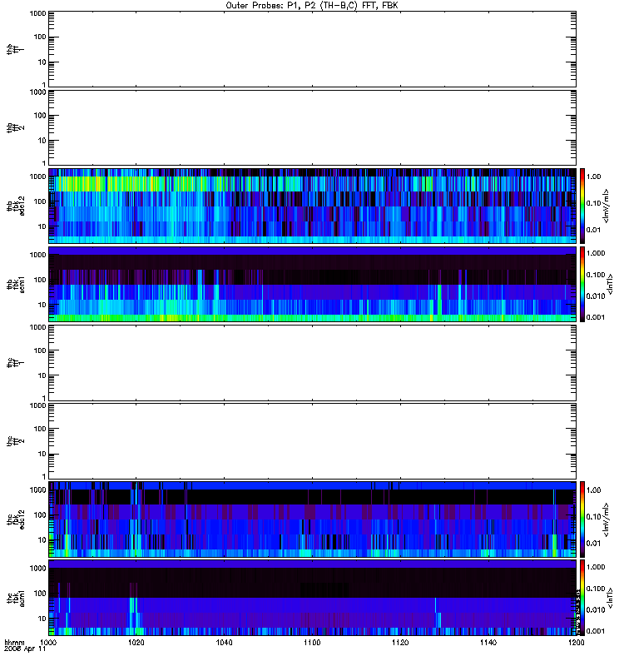The height and width of the screenshot is (666, 624).
Task: Click the "thb fbk edc12" y-axis title
Action: [x=16, y=206]
